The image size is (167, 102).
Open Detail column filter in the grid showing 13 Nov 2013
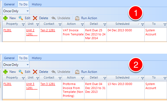click(x=105, y=78)
